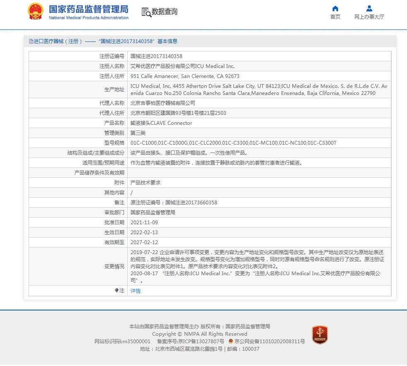Select footer Copyright © NMPA text
The image size is (407, 366).
200,334
